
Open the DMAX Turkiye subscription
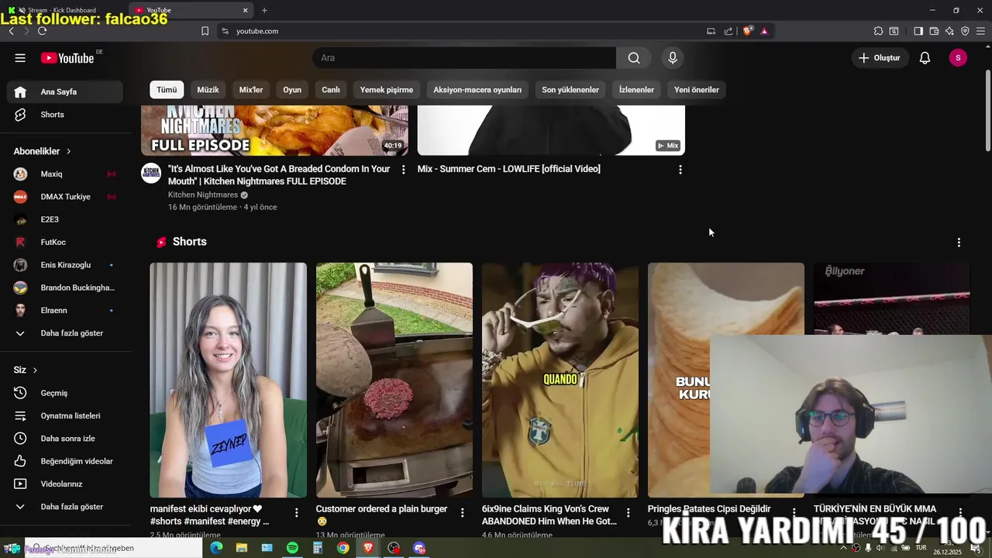click(65, 197)
